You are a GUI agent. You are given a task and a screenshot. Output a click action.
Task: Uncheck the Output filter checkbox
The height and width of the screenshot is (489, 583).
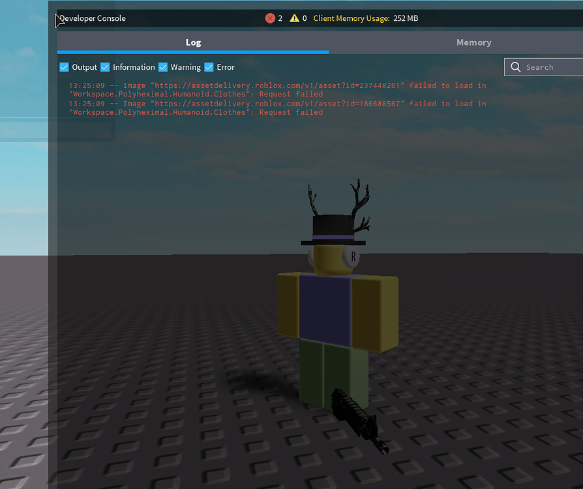pos(64,67)
